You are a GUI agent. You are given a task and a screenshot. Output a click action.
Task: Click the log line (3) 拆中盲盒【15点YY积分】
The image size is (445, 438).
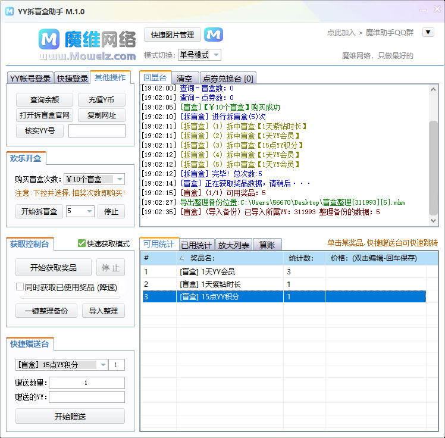223,145
